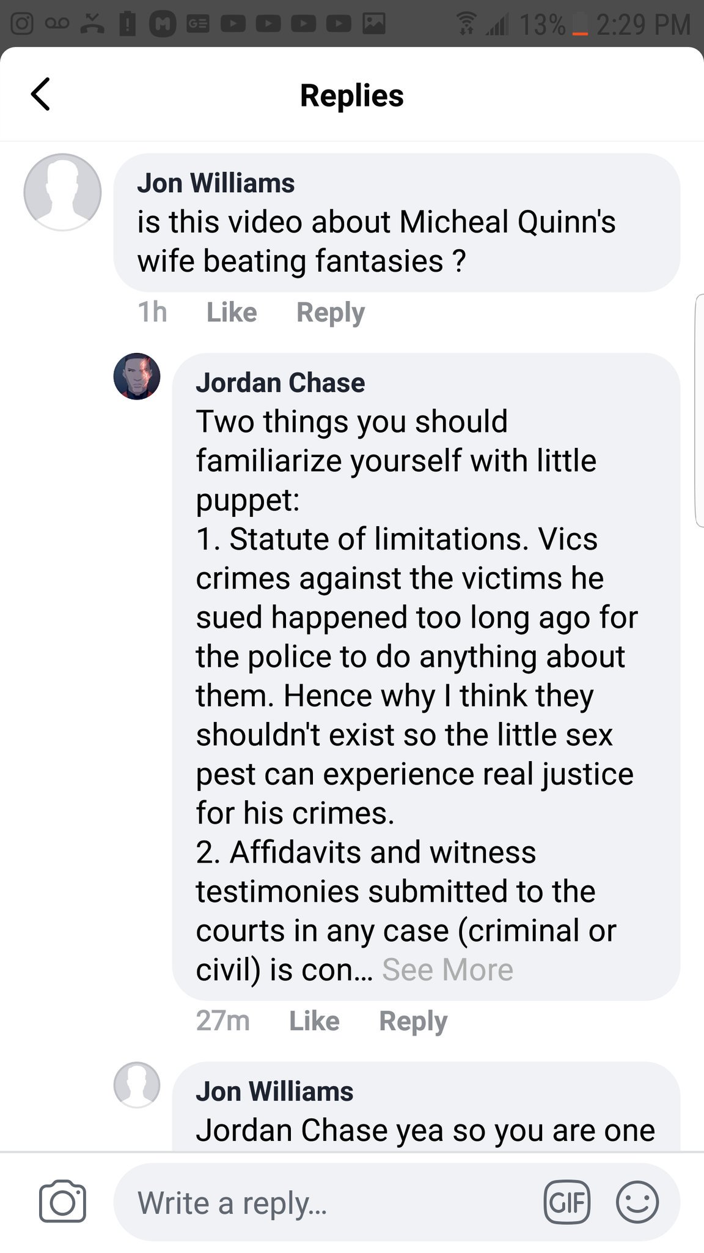Image resolution: width=704 pixels, height=1253 pixels.
Task: Reply to Jordan Chase's comment
Action: [413, 1021]
